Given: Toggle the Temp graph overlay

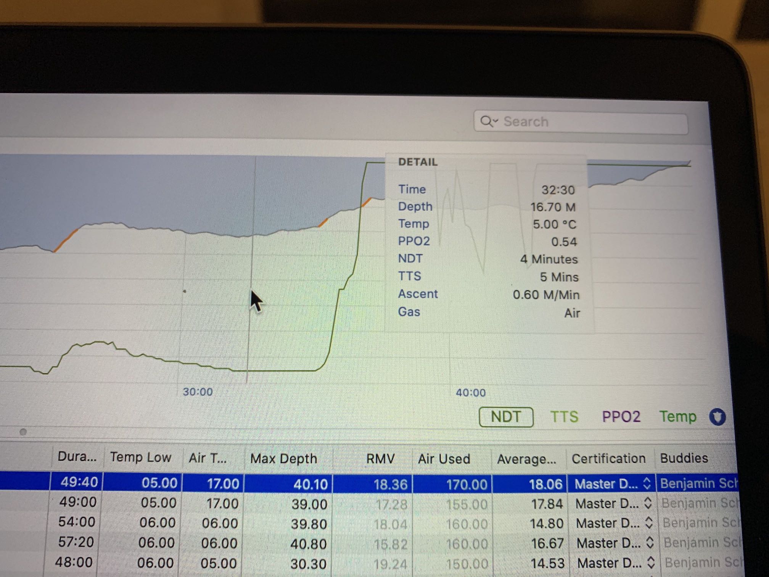Looking at the screenshot, I should (x=678, y=417).
